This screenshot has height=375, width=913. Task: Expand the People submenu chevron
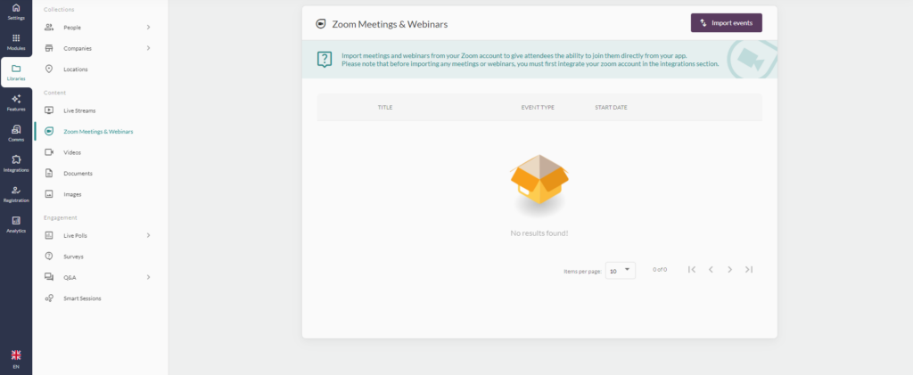pos(148,28)
